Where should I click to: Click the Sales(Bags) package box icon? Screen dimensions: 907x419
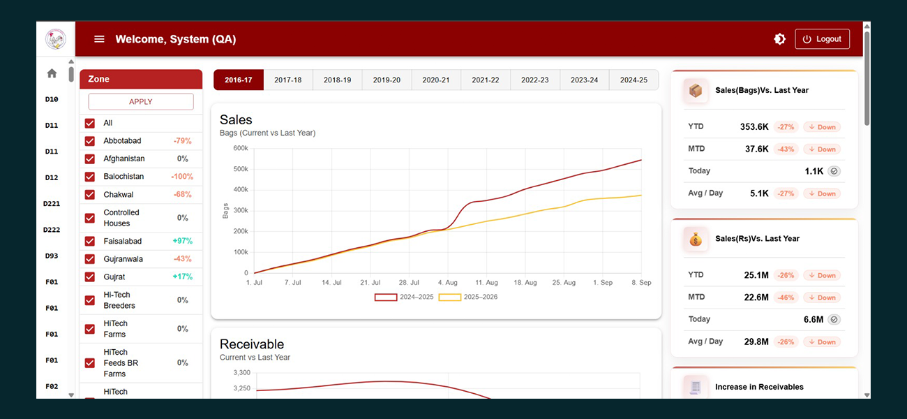(696, 91)
